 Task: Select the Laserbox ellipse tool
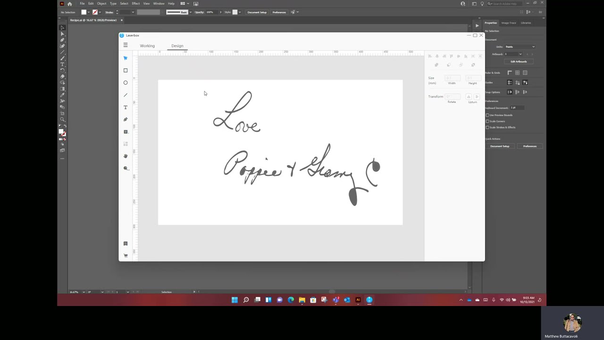[x=126, y=83]
